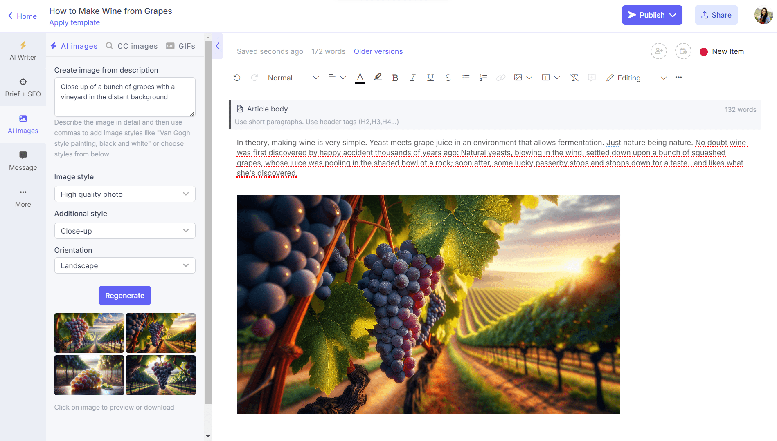Click the side panel scroll up arrow
Viewport: 777px width, 441px height.
(208, 37)
